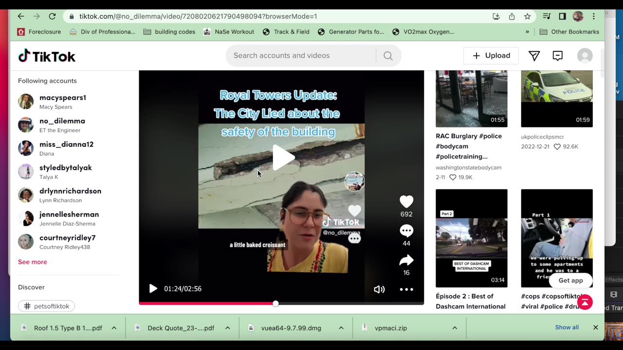The height and width of the screenshot is (350, 623).
Task: Click the large play button on the video
Action: click(283, 157)
